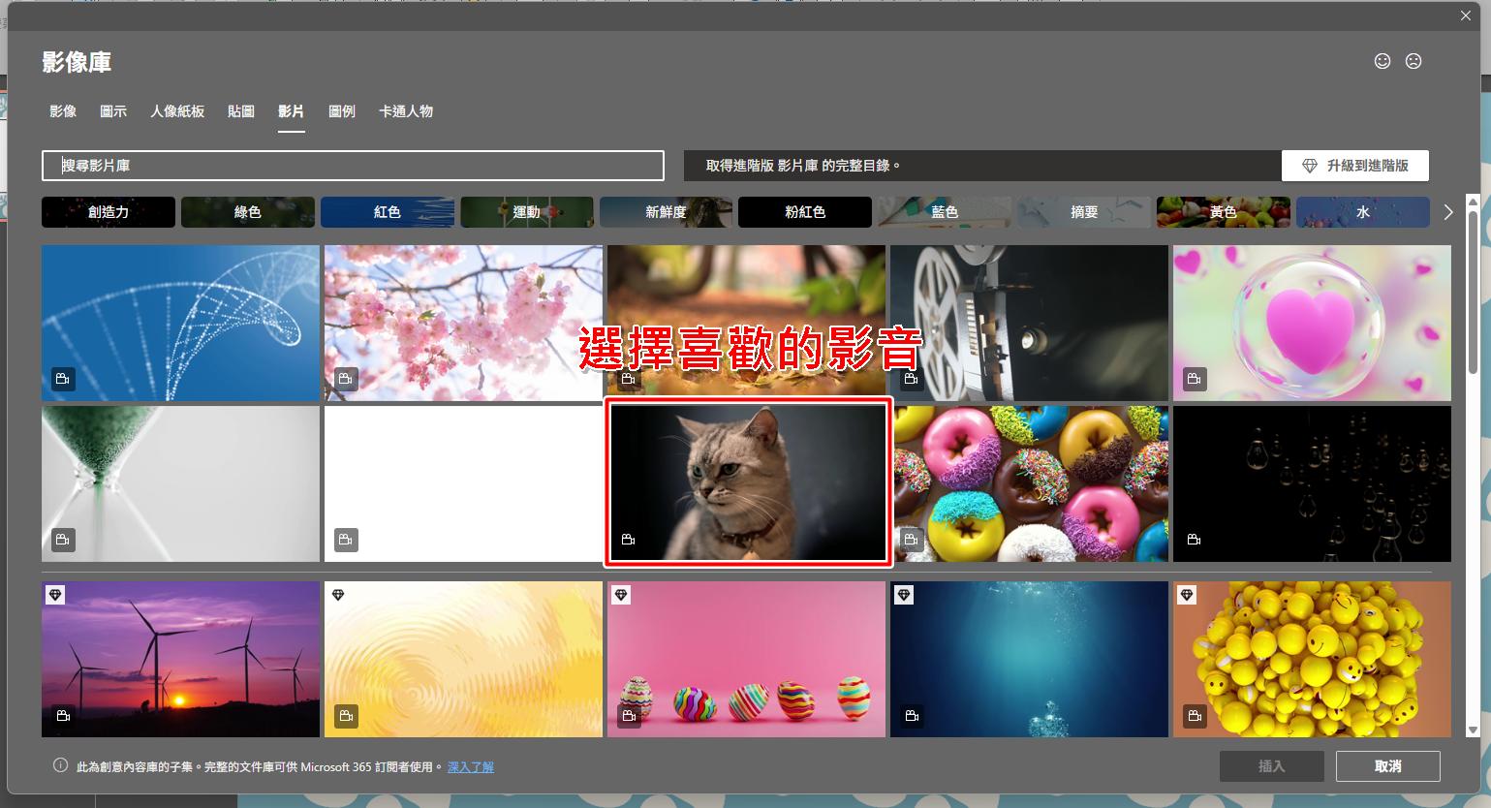Filter by the 水 category
This screenshot has width=1491, height=808.
point(1363,212)
